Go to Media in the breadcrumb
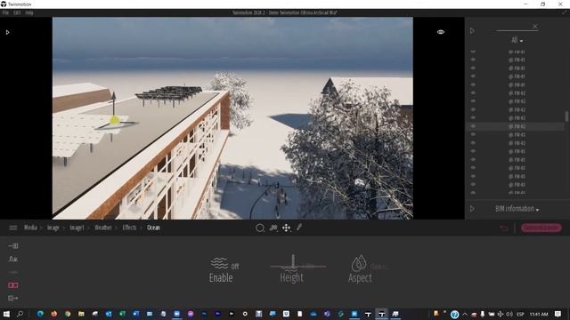This screenshot has width=570, height=320. click(x=30, y=228)
